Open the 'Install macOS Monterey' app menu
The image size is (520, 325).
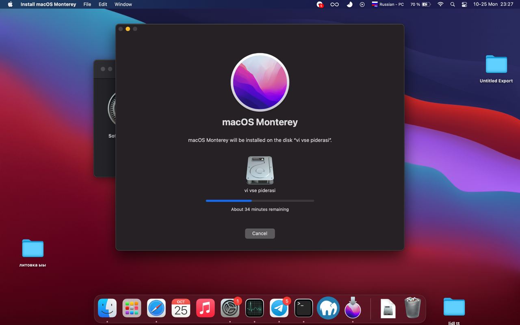pos(48,4)
